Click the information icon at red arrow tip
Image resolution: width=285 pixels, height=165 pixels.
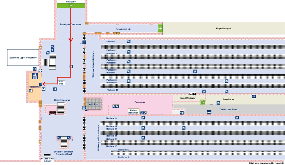tap(41, 84)
